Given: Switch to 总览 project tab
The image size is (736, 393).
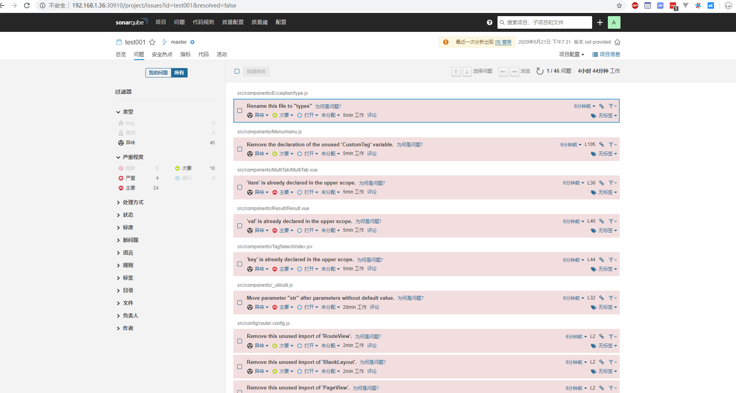Looking at the screenshot, I should tap(121, 54).
